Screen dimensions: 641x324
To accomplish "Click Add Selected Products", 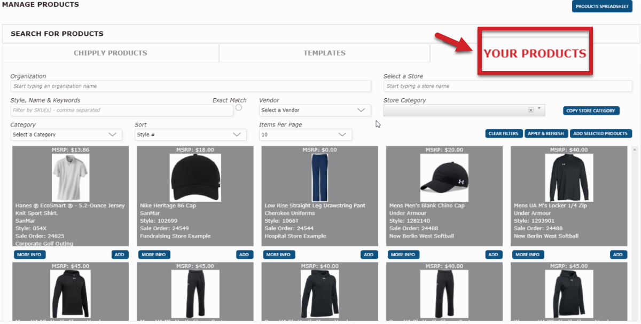I will 600,133.
